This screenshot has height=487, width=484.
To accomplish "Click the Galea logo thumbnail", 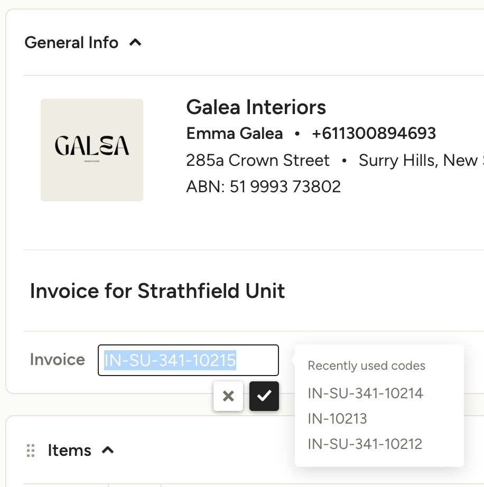I will (92, 150).
